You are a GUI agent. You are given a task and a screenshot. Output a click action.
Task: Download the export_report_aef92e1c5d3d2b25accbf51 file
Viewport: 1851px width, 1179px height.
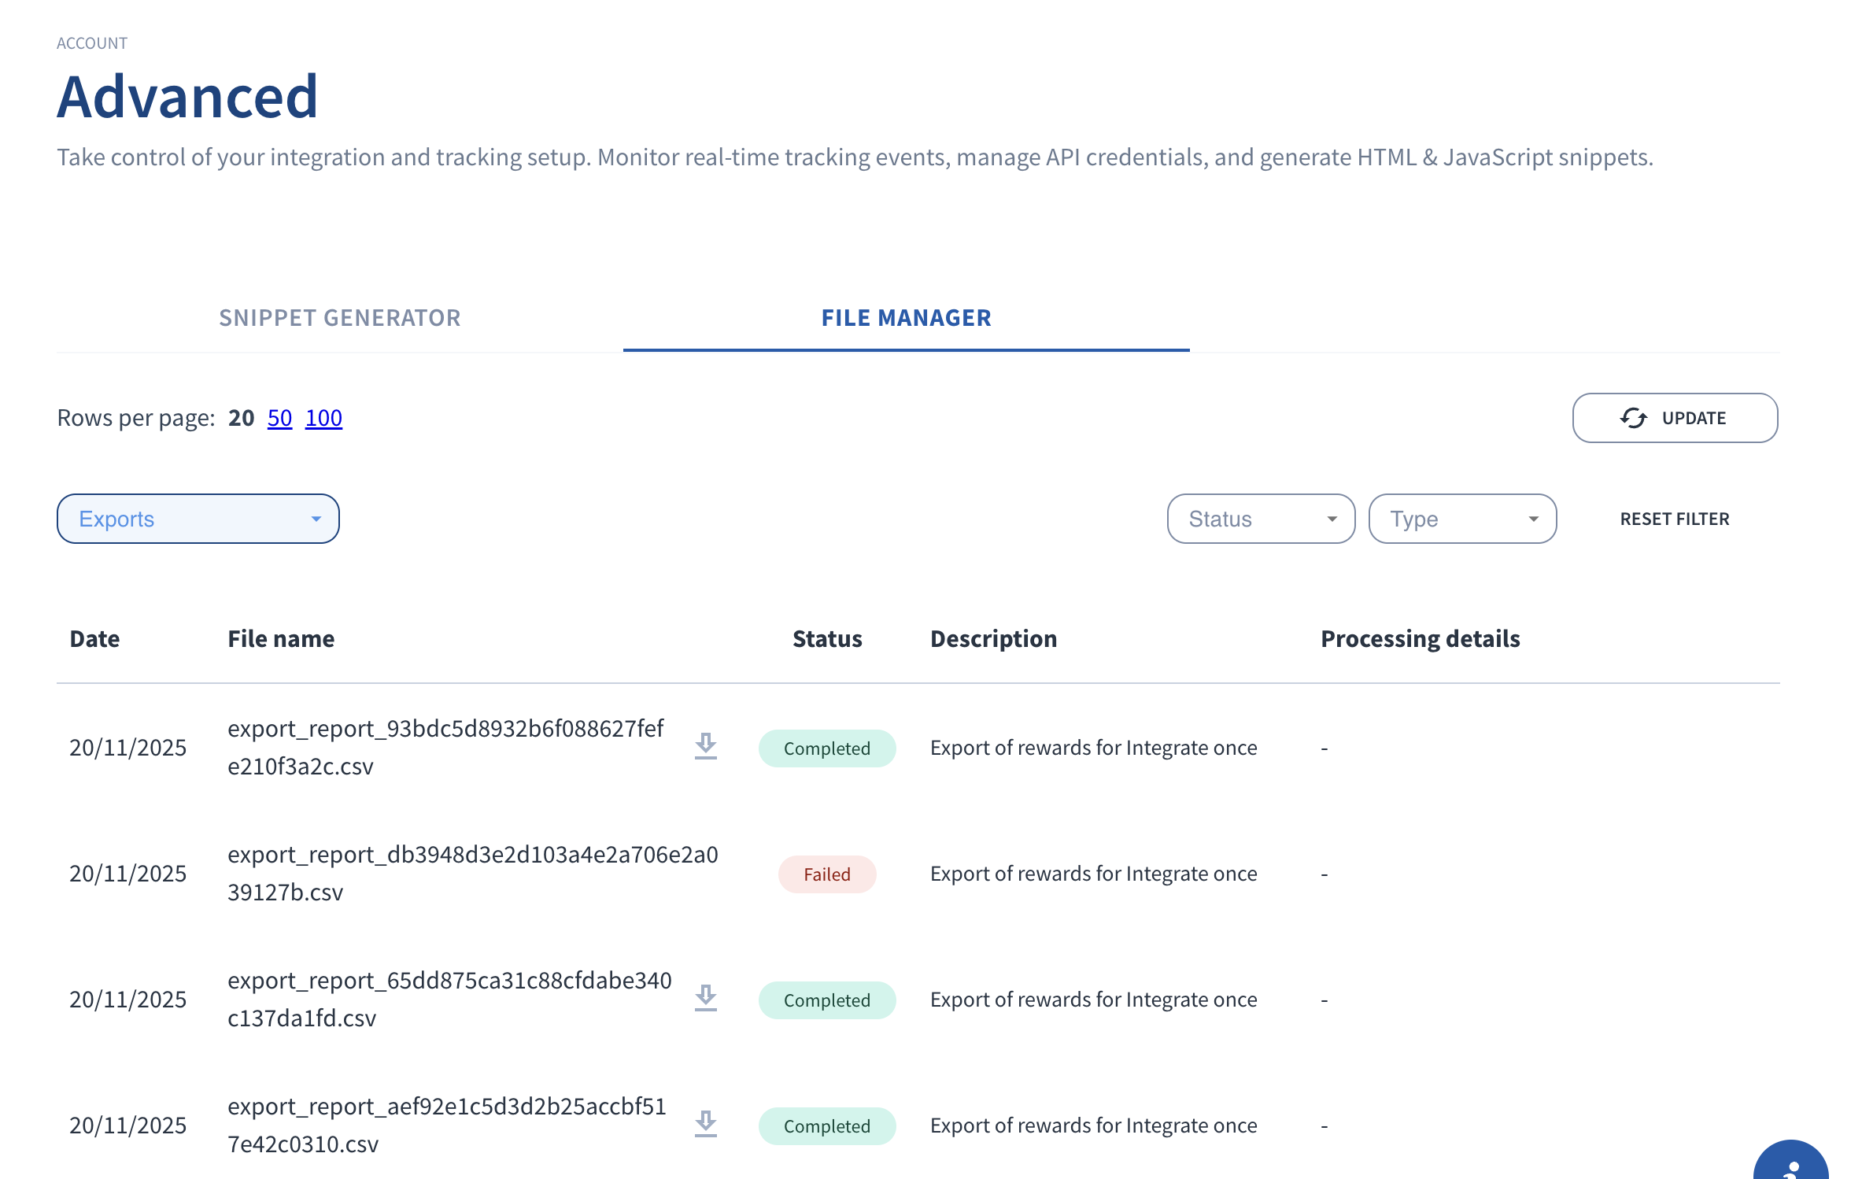tap(706, 1124)
